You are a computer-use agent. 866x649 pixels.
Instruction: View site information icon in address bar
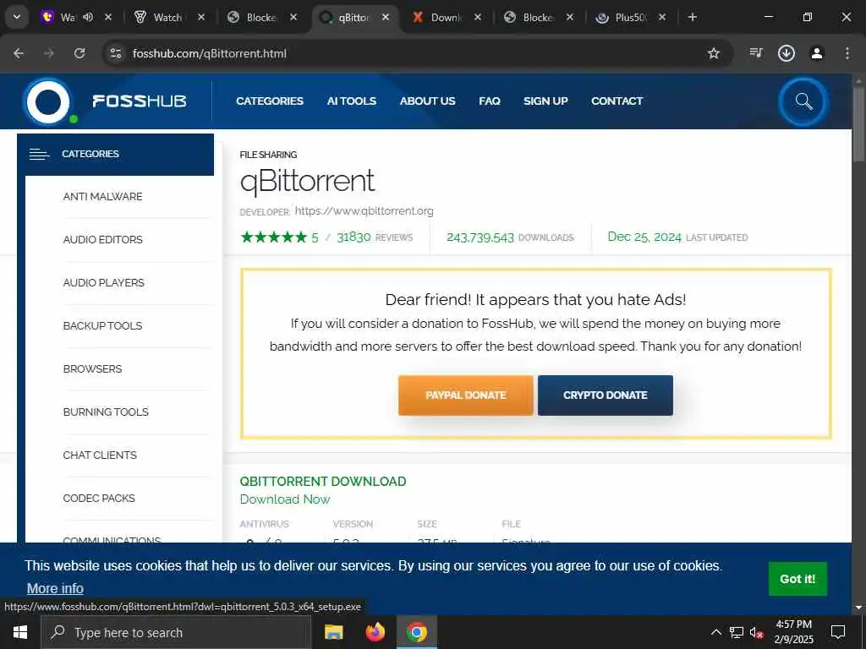115,53
